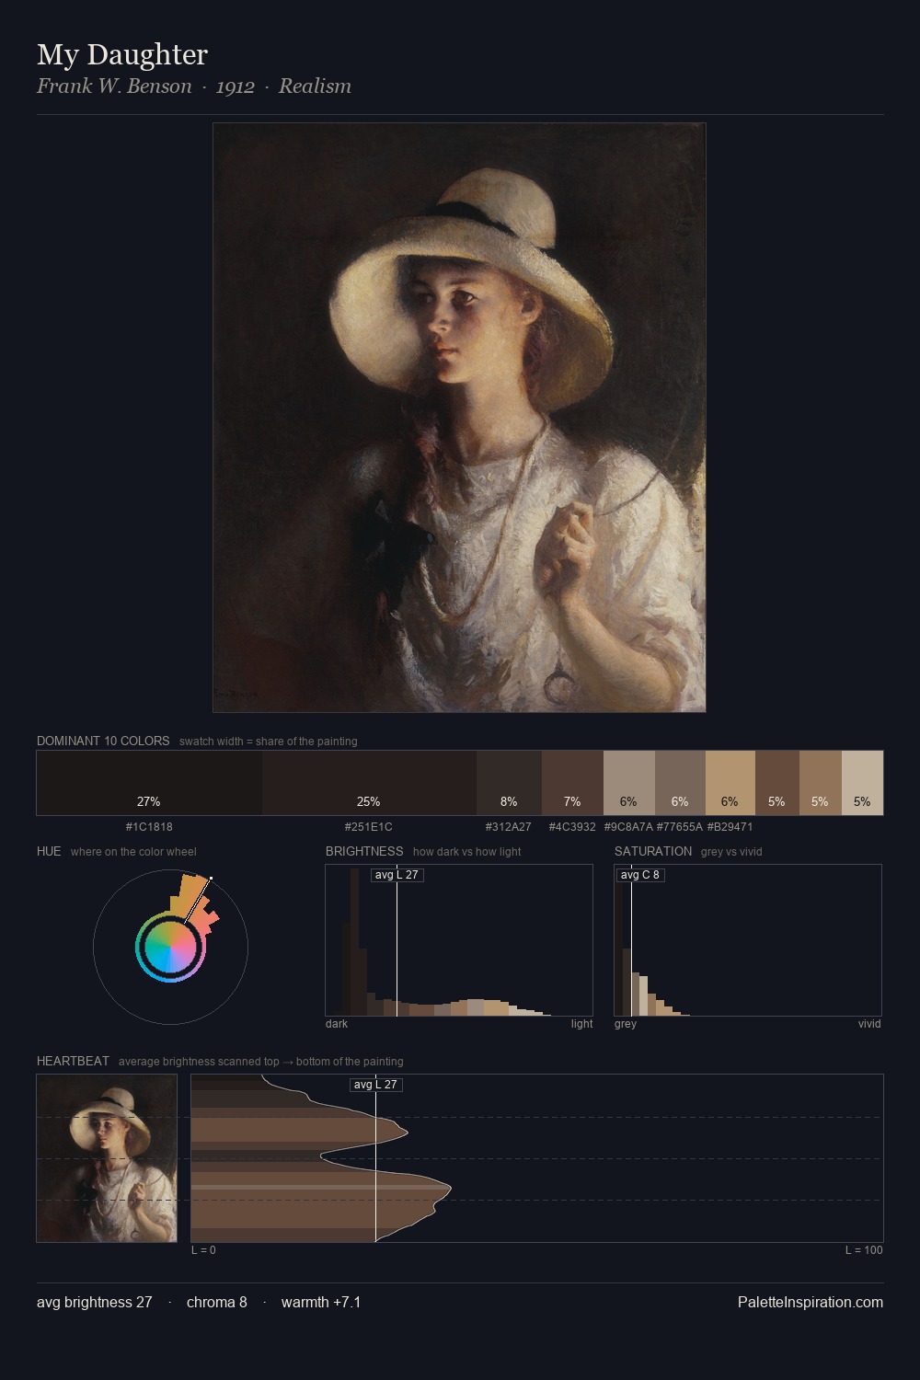Click the '#312A27' hex code label
920x1380 pixels.
coord(509,826)
